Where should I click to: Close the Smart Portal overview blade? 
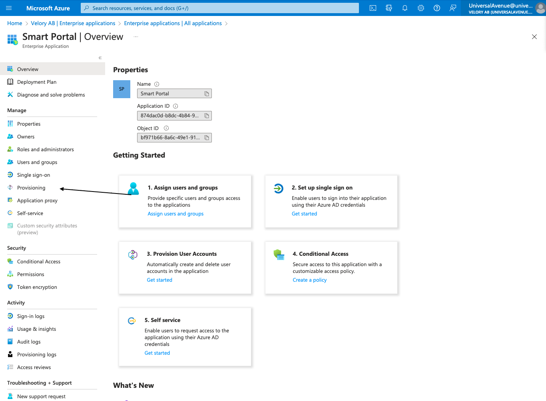(534, 37)
